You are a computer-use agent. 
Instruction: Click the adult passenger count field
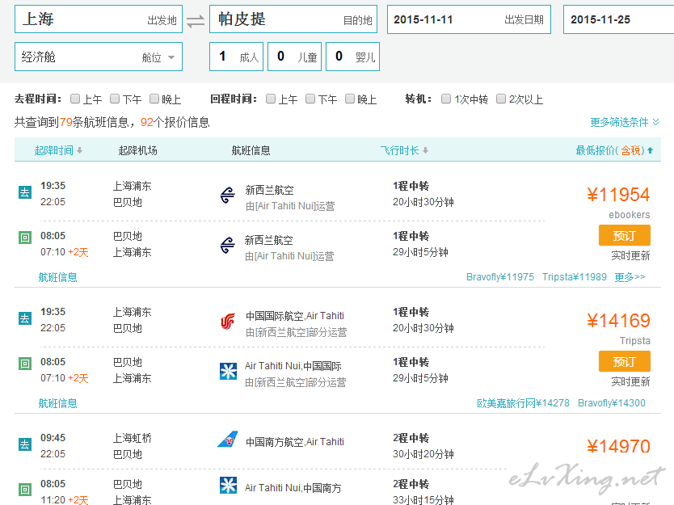(237, 57)
